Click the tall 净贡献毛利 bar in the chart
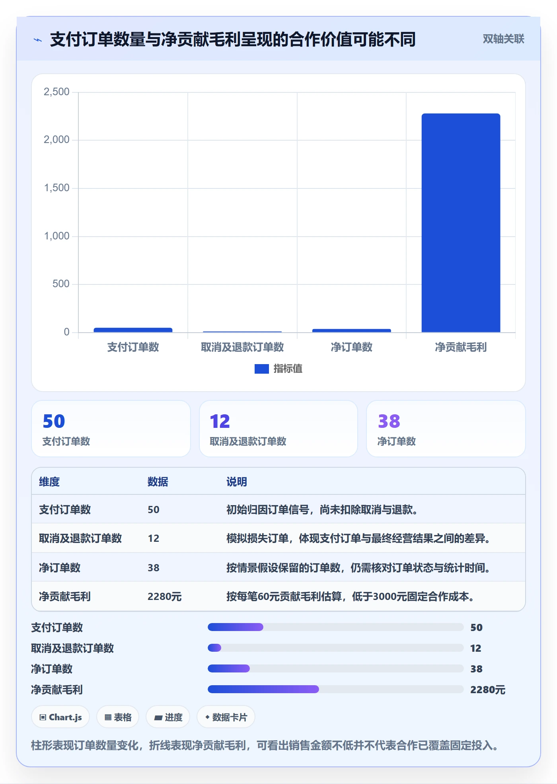The height and width of the screenshot is (784, 557). click(461, 223)
